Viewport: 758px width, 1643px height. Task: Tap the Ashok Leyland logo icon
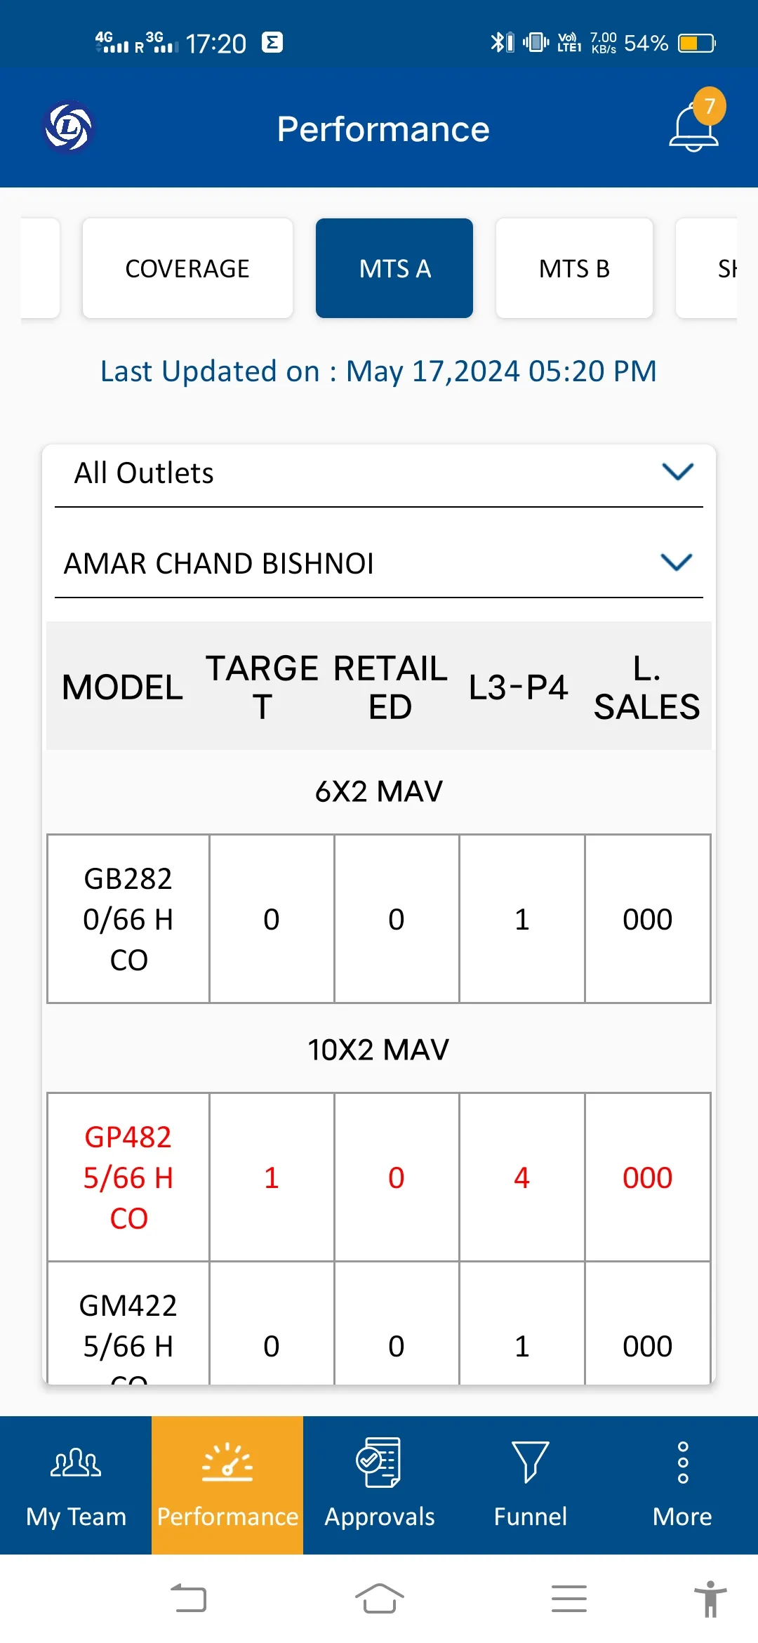click(68, 128)
